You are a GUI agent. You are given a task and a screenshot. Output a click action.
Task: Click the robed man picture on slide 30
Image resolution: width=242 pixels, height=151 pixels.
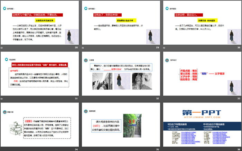pyautogui.click(x=234, y=37)
